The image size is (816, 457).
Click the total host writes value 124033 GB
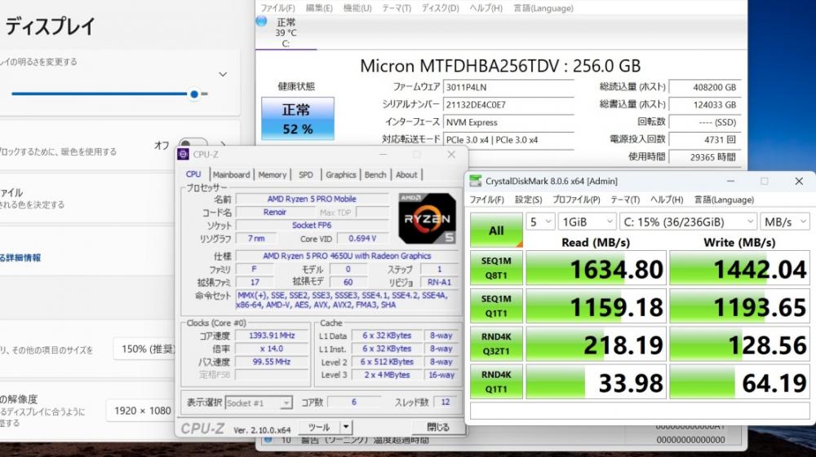click(x=704, y=105)
